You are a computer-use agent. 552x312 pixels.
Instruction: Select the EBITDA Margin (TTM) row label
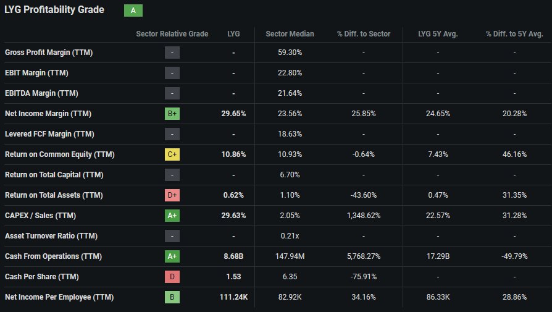point(41,93)
